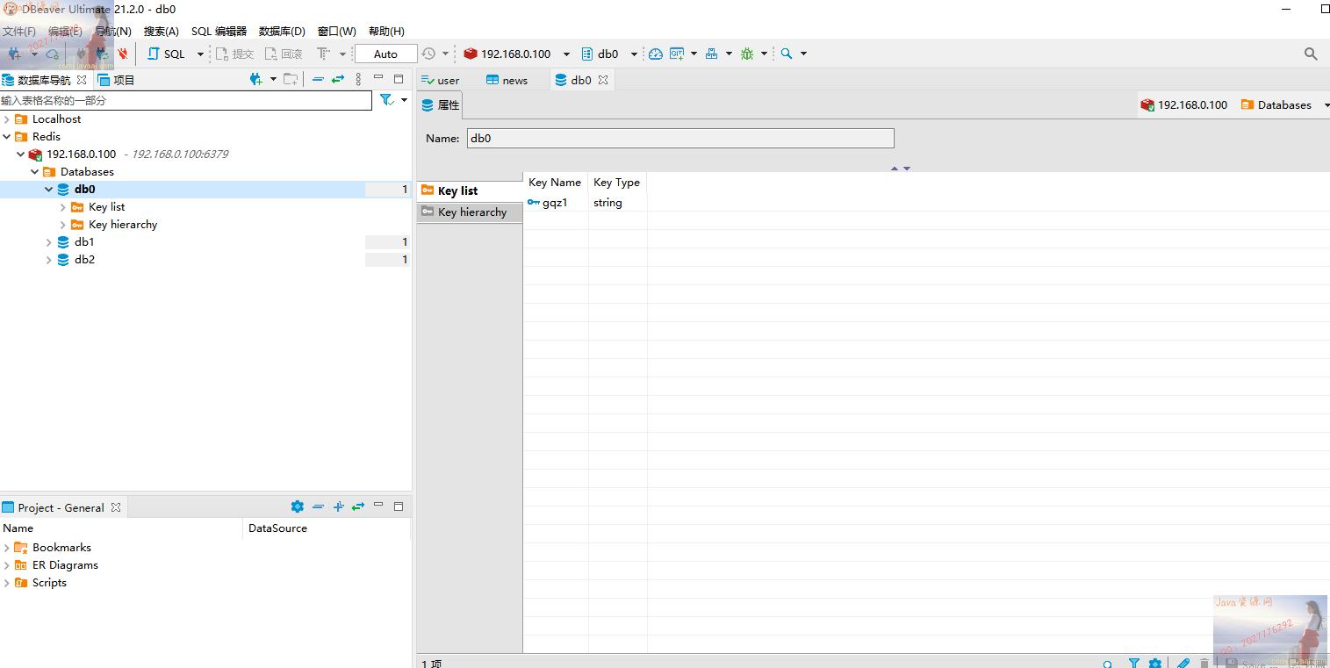This screenshot has width=1330, height=668.
Task: Open the 搜索(A) menu
Action: [x=161, y=31]
